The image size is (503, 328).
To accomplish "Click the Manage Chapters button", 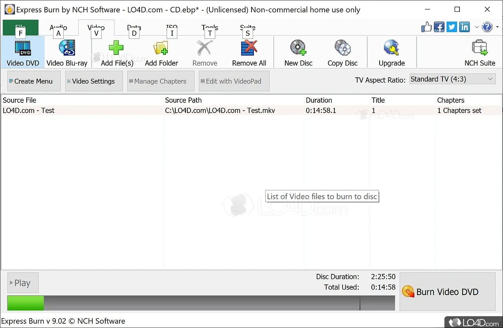I will tap(161, 81).
